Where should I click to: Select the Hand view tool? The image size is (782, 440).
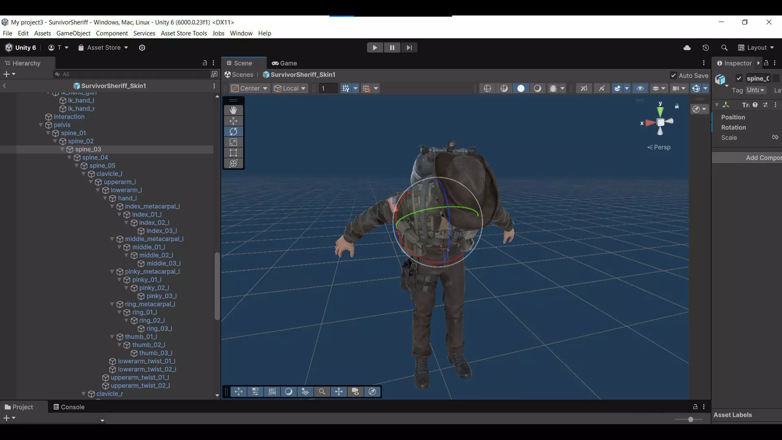click(233, 110)
